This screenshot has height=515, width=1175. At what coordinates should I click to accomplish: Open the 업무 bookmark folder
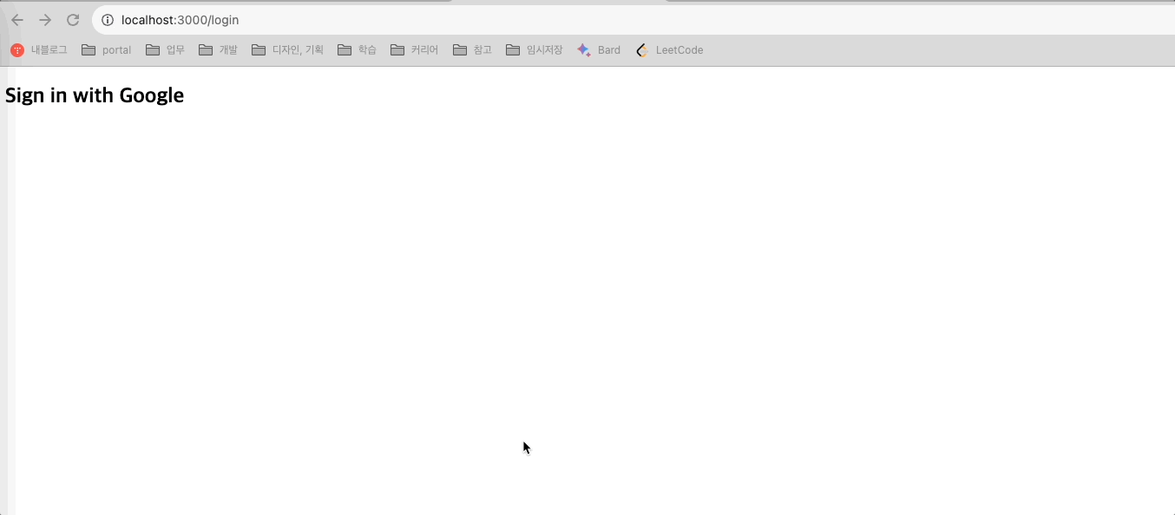(165, 50)
